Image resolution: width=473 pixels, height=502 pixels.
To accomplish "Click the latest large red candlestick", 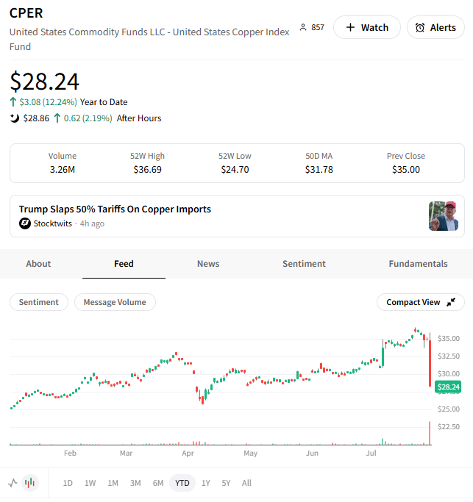I will pyautogui.click(x=430, y=363).
